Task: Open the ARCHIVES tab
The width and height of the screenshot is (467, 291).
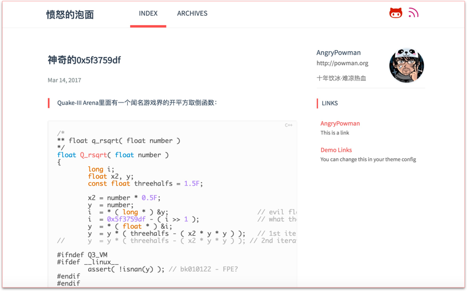Action: [x=192, y=13]
